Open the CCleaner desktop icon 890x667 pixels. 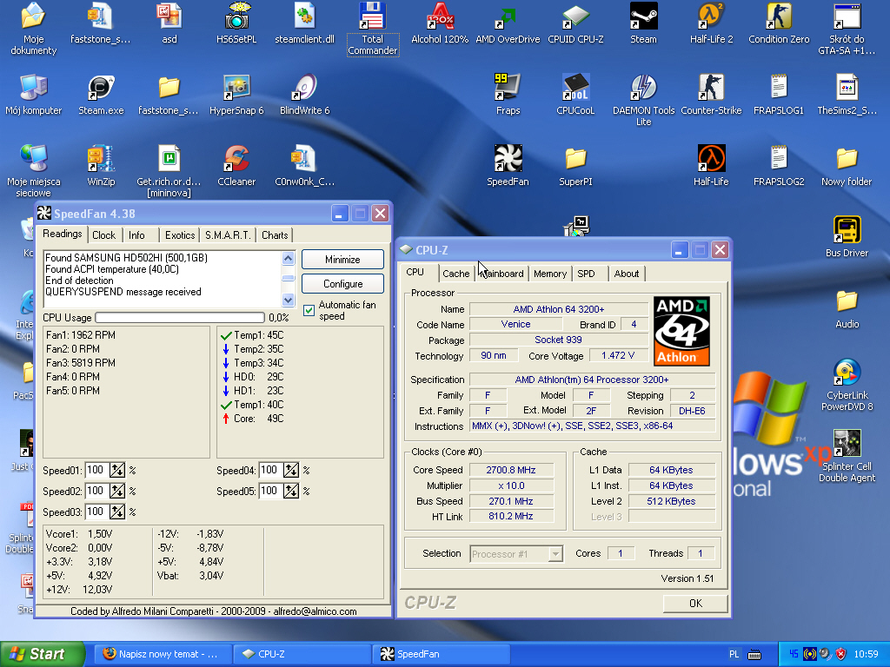(x=236, y=160)
